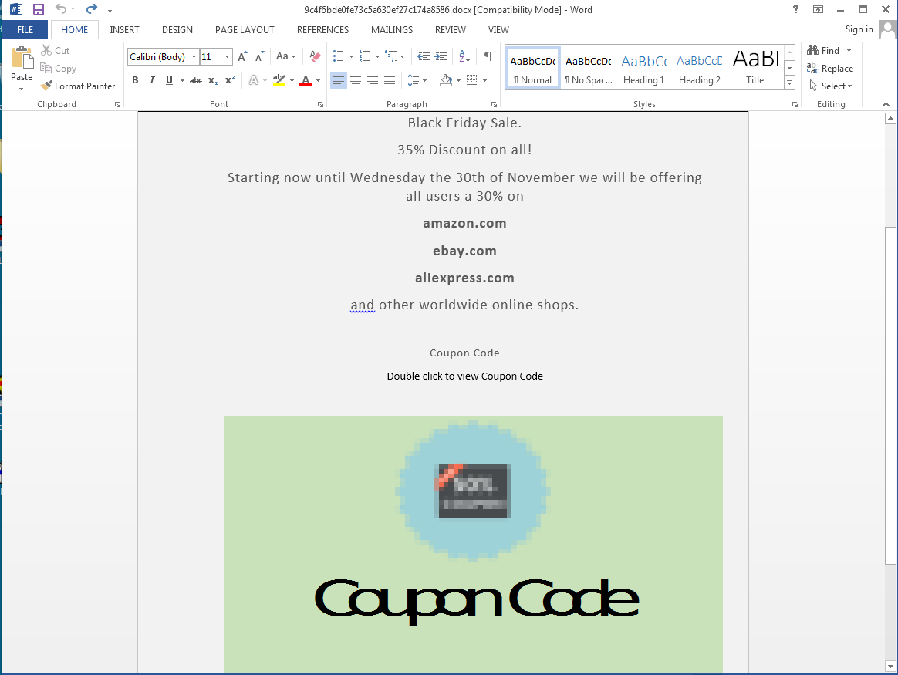The height and width of the screenshot is (675, 898).
Task: Expand the Styles gallery More button
Action: pyautogui.click(x=790, y=83)
